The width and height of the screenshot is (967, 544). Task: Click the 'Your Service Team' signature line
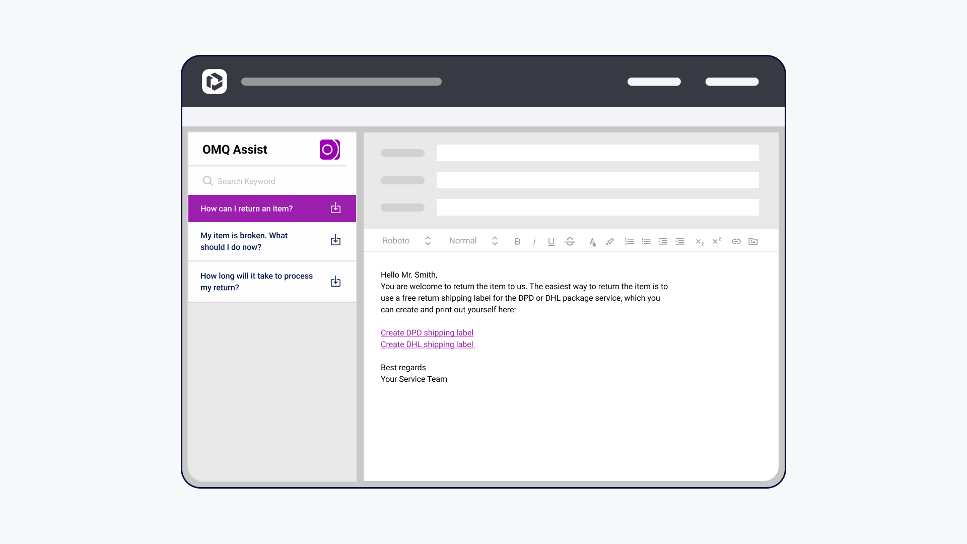[414, 379]
